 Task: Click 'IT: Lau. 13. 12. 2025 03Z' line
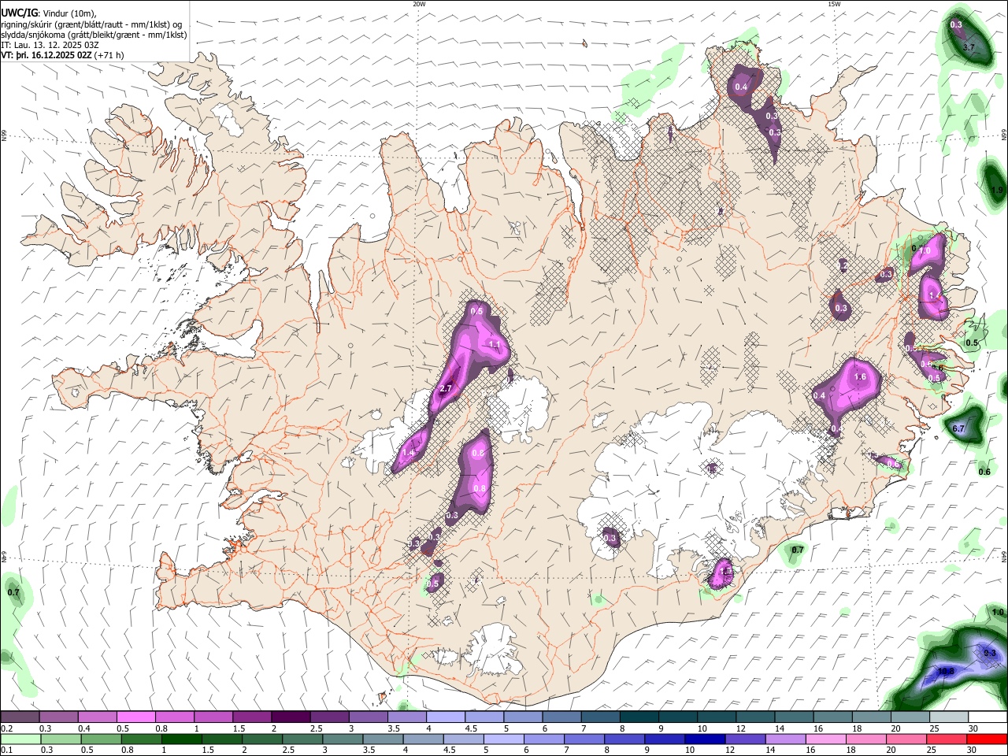50,45
